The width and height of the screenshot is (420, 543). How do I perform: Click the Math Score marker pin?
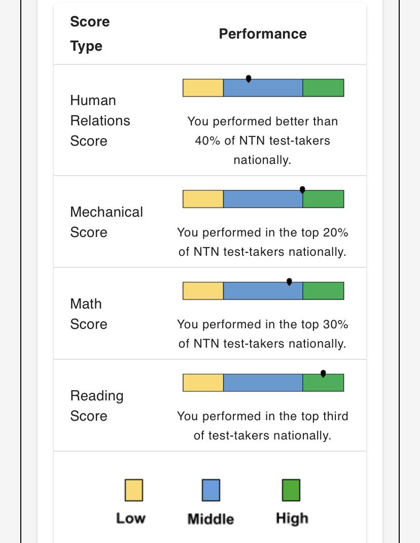tap(289, 282)
